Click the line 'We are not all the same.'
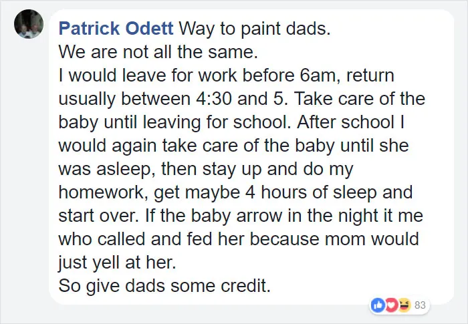This screenshot has width=468, height=324. [x=158, y=52]
